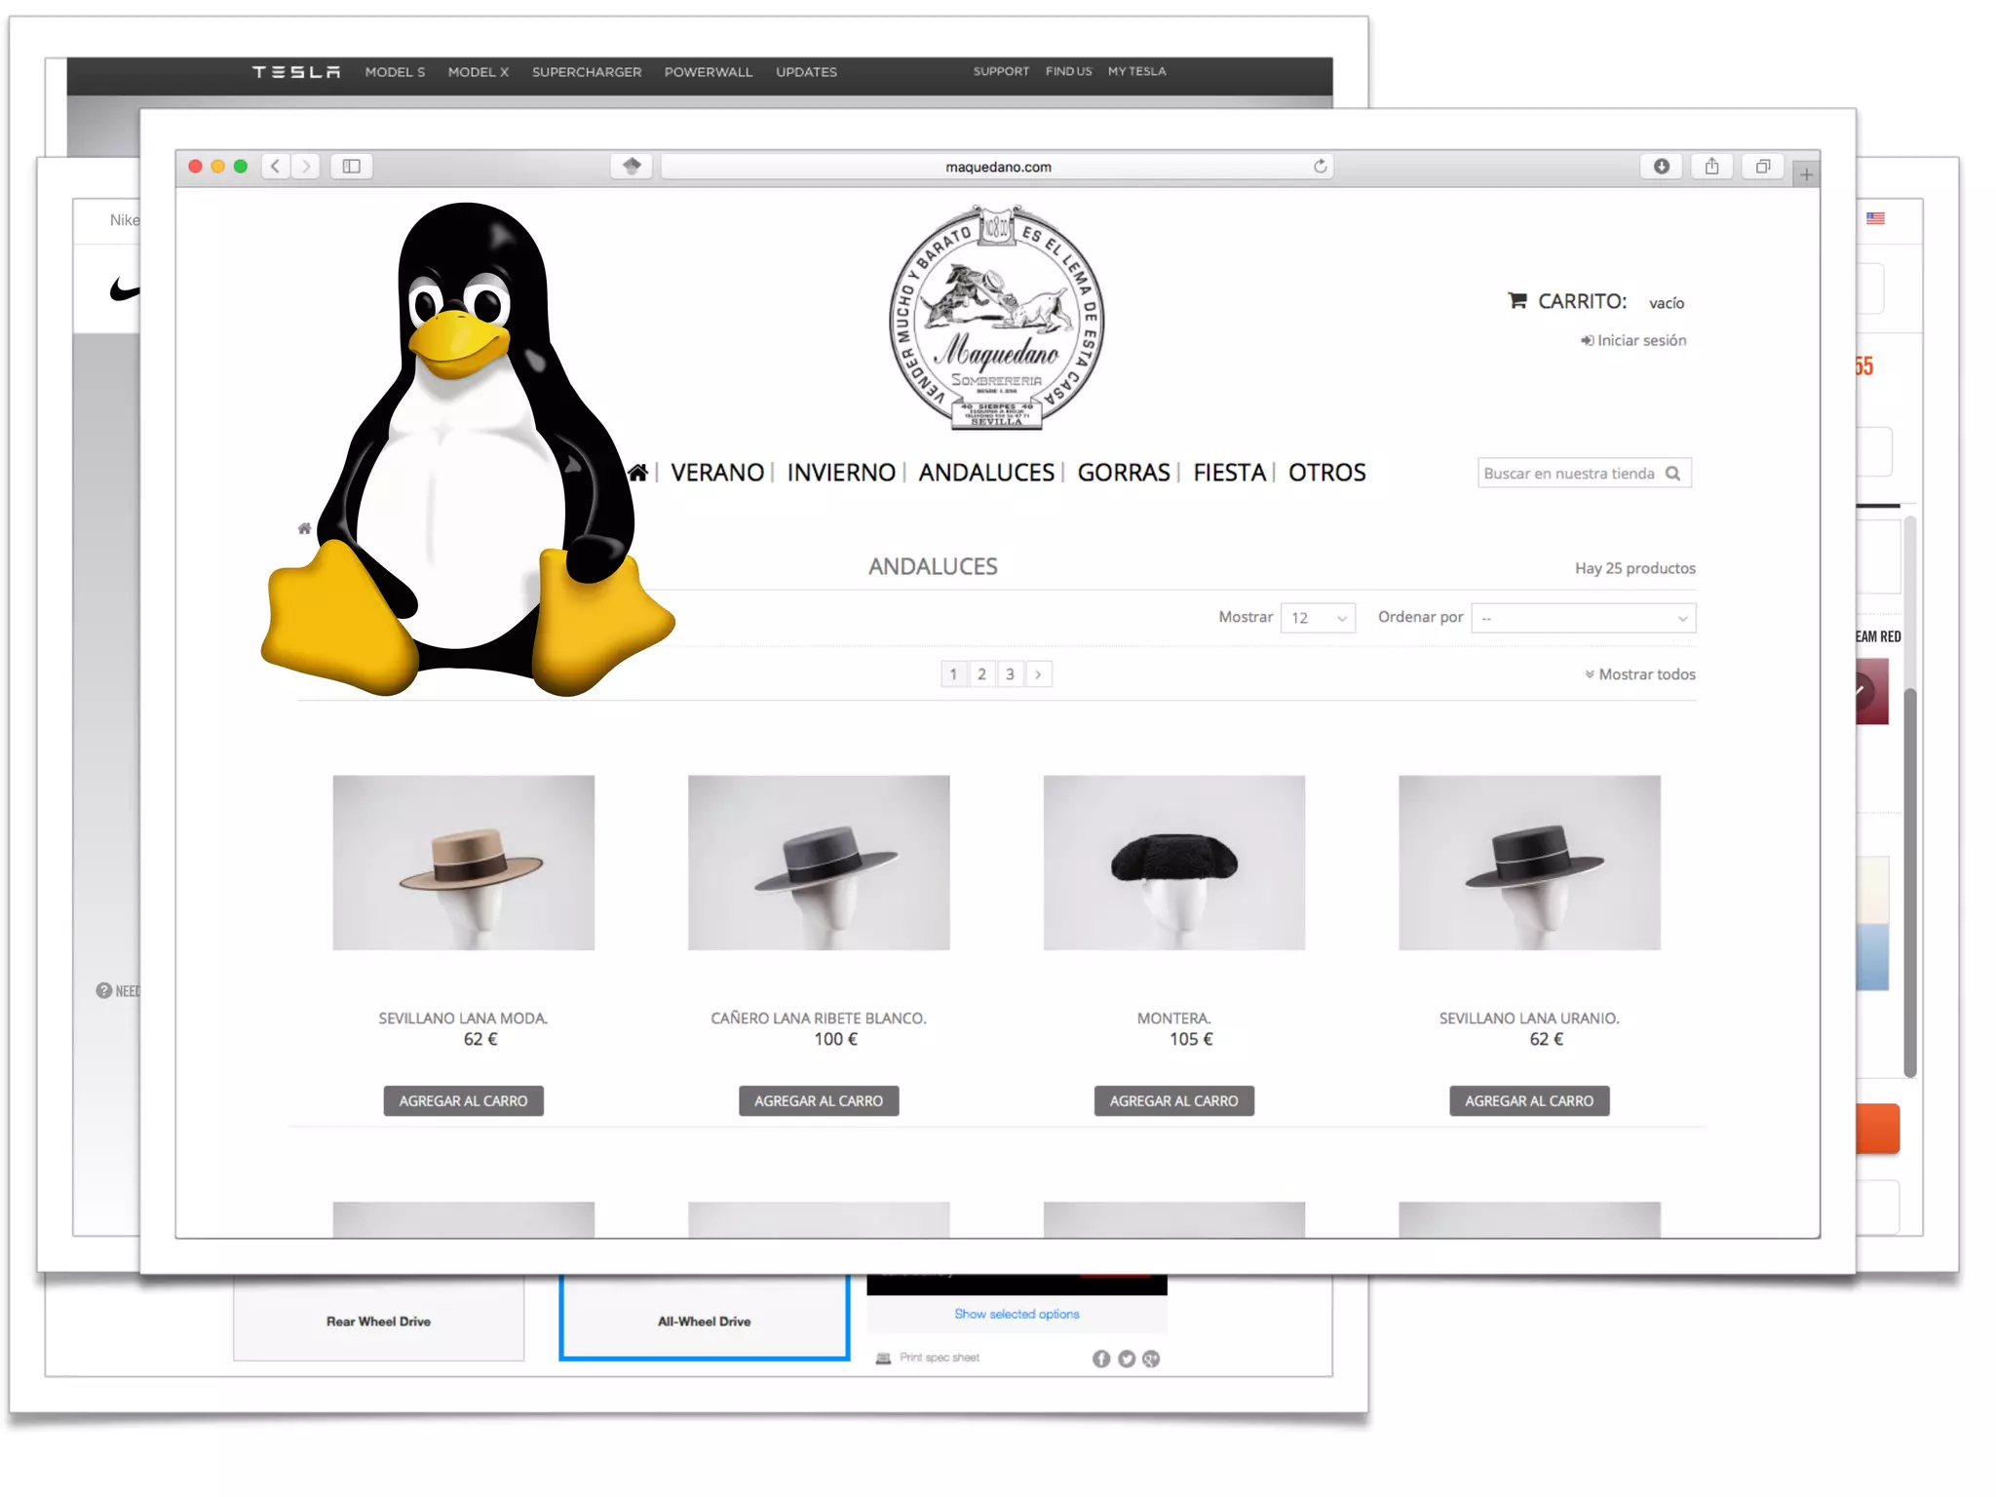Click the search magnifier icon
The image size is (1996, 1497).
pos(1673,474)
